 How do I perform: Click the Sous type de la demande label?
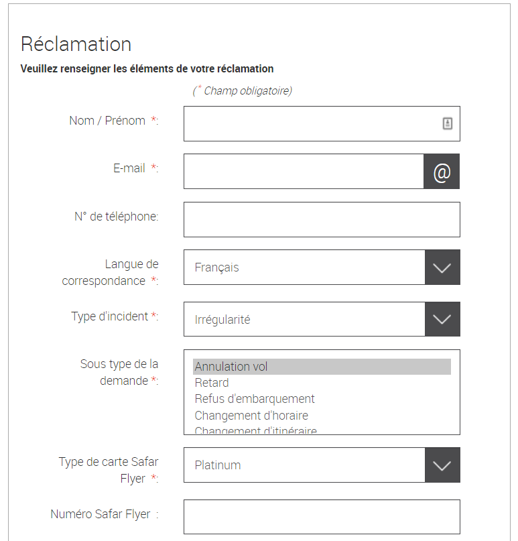pyautogui.click(x=119, y=372)
